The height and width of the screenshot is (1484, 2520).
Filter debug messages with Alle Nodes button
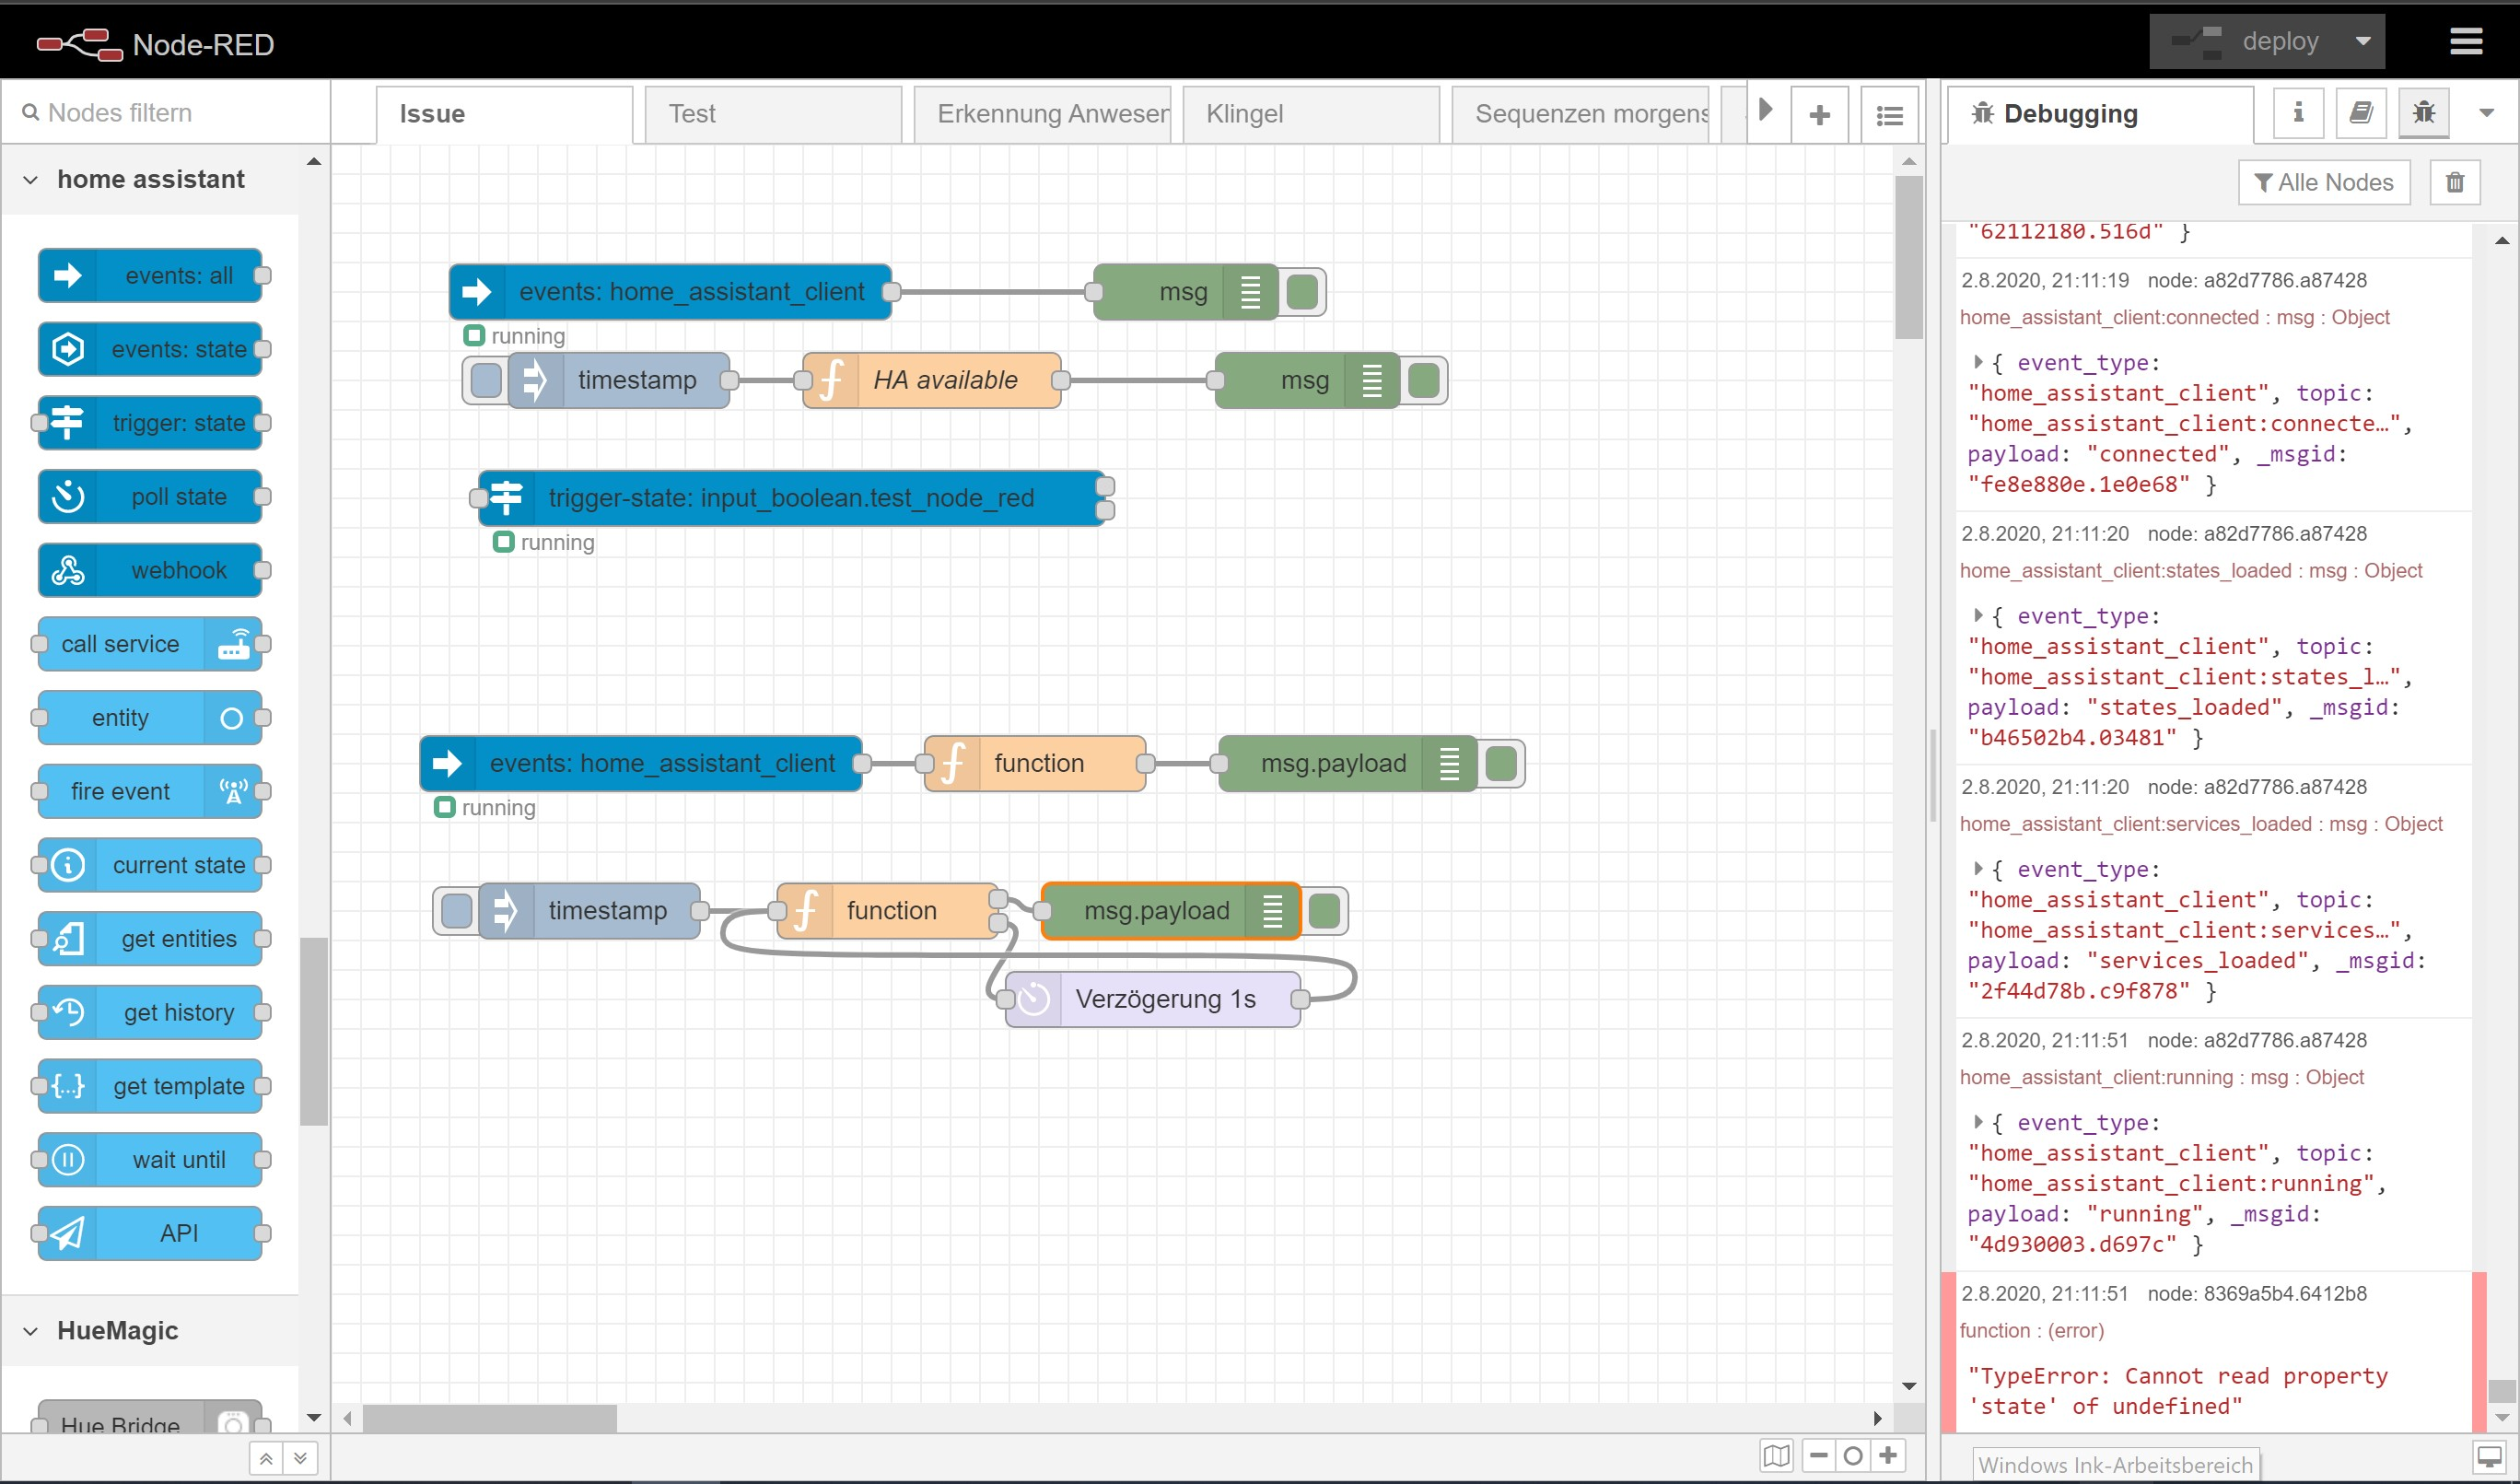(2324, 182)
